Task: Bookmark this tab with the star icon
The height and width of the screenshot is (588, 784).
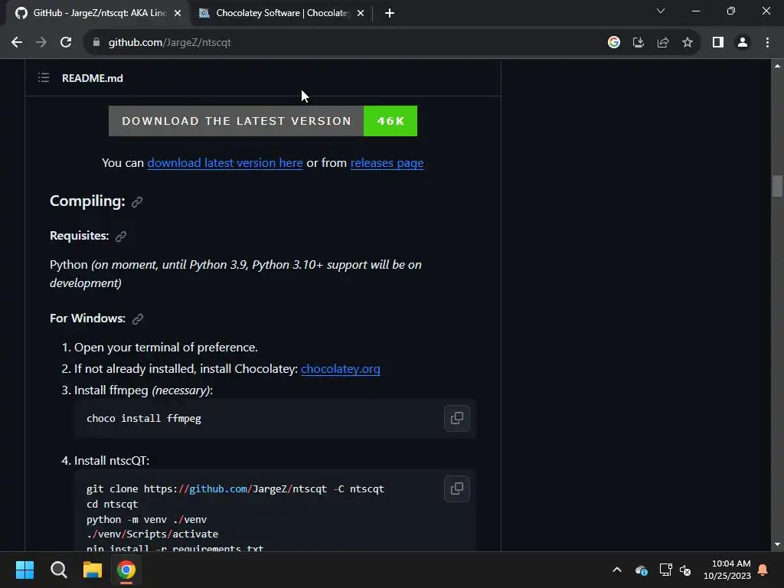Action: pos(688,43)
